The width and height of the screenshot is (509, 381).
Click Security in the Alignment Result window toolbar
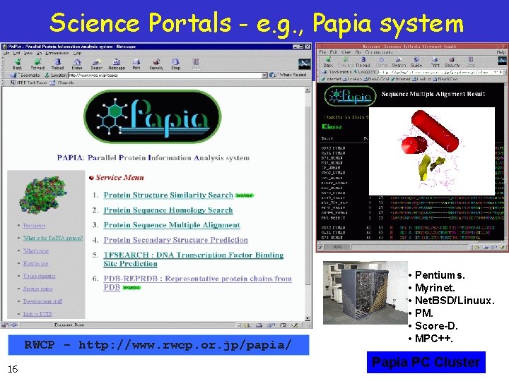452,62
